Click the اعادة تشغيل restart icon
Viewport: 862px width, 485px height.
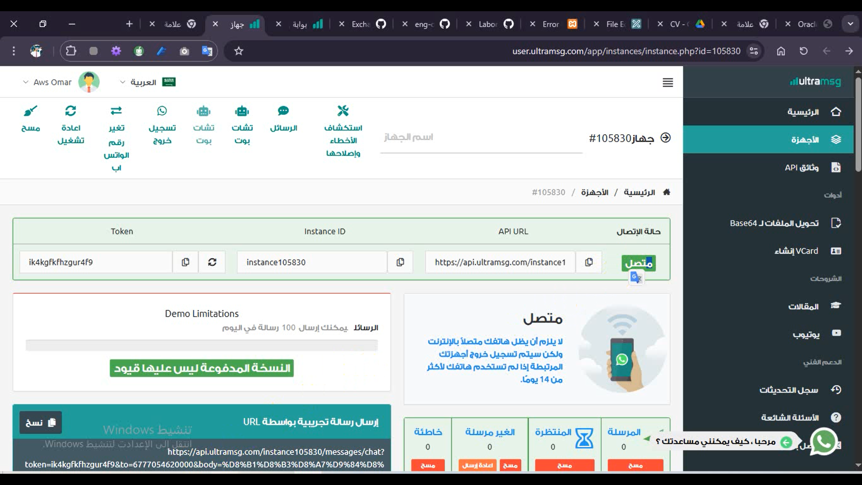70,110
